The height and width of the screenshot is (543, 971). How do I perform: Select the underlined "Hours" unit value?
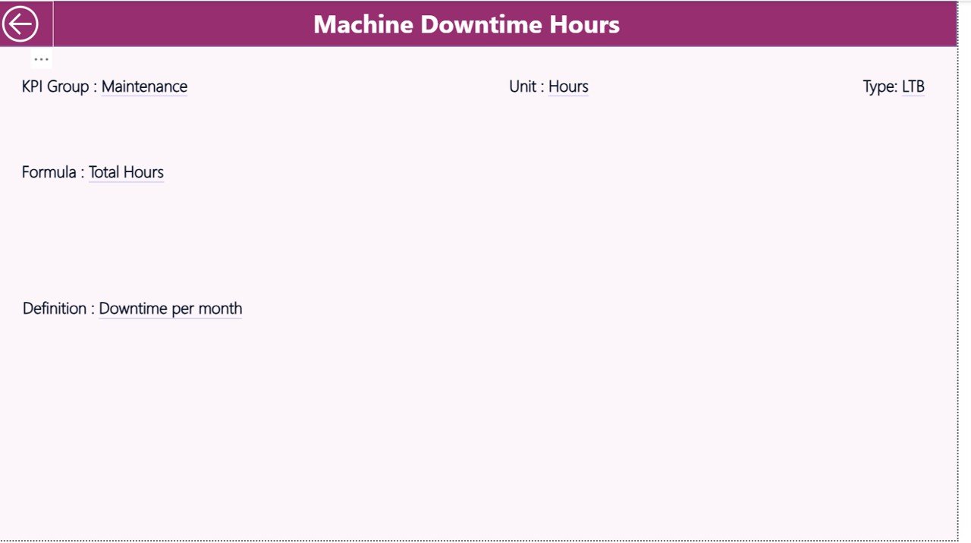tap(568, 86)
